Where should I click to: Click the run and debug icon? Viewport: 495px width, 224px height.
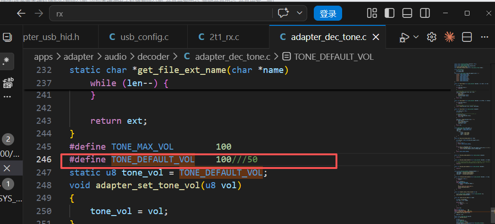point(403,37)
